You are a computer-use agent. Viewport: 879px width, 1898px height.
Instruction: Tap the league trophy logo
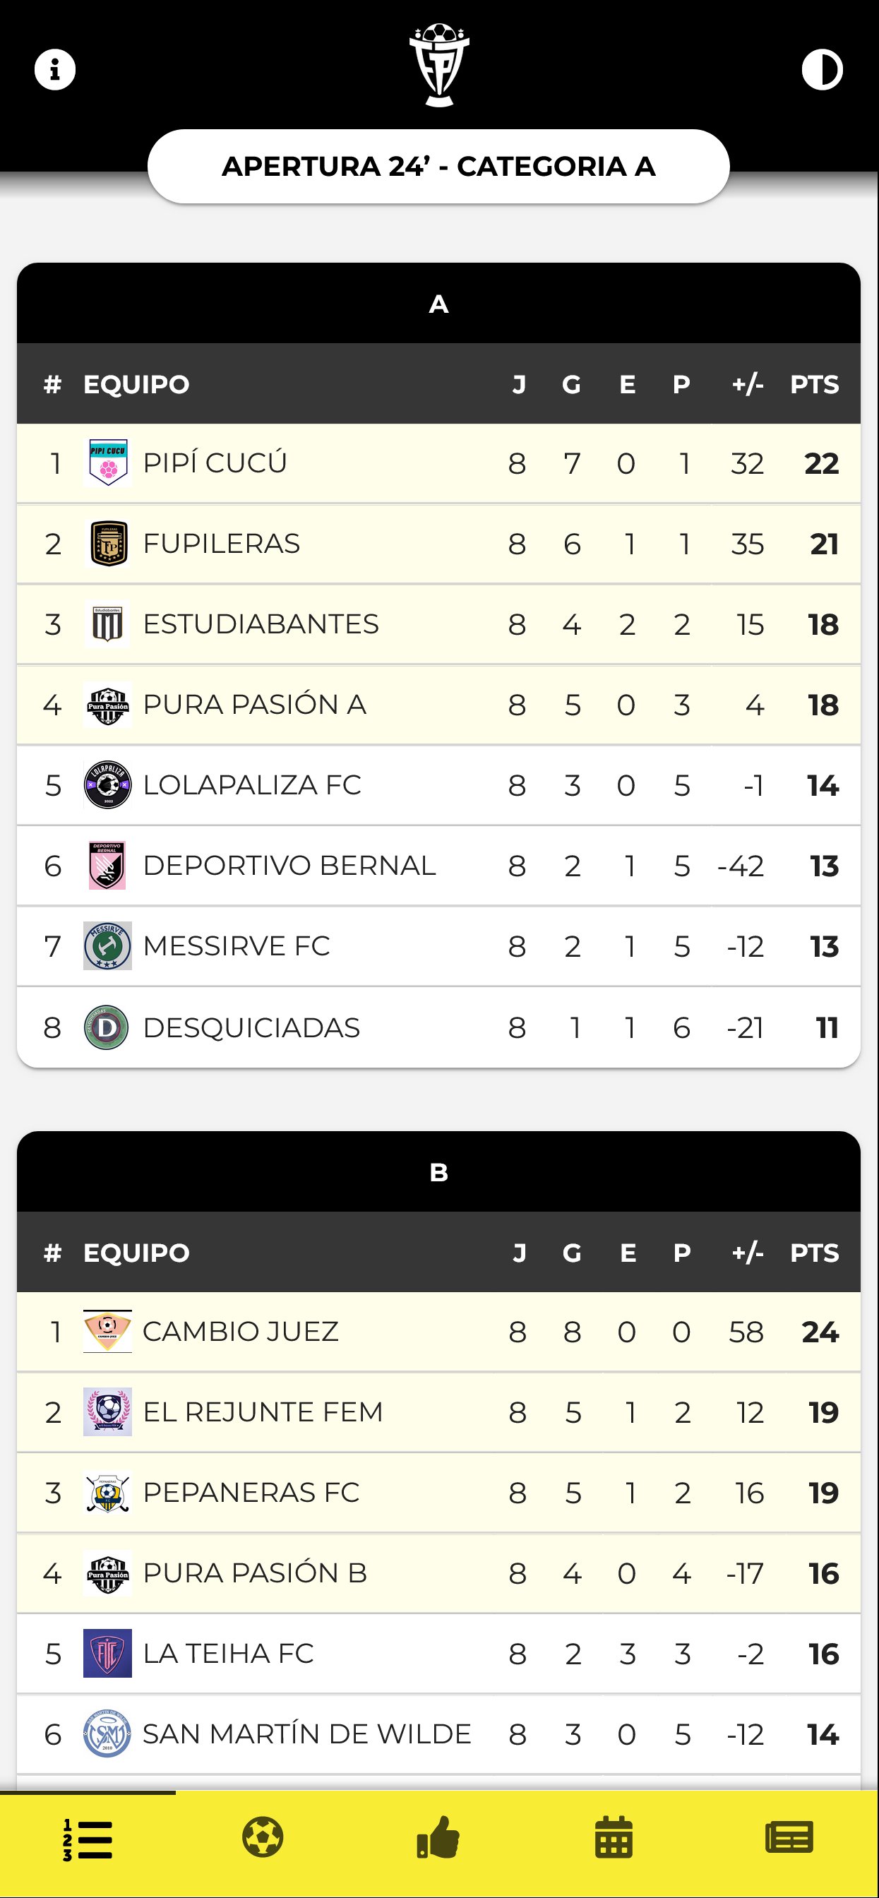pos(439,65)
